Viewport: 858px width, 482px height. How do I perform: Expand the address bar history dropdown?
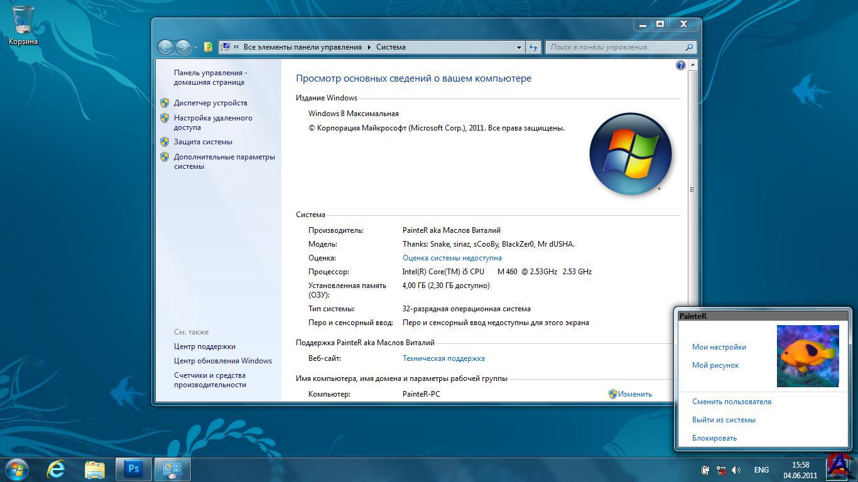[519, 47]
